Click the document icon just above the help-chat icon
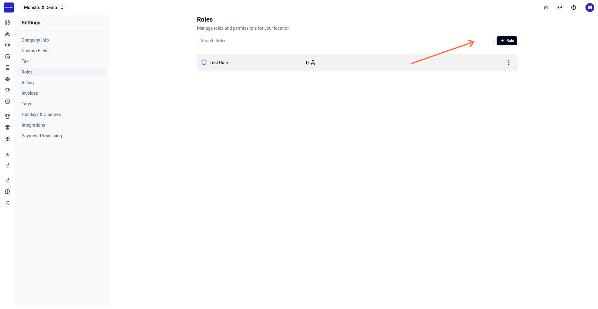The width and height of the screenshot is (598, 309). (8, 180)
